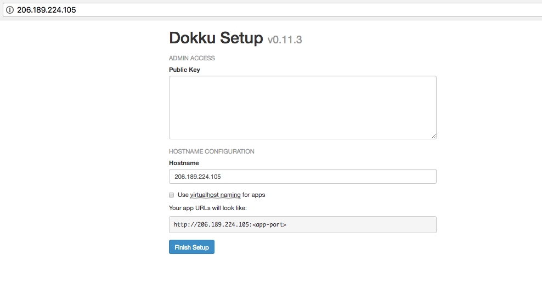Click the gray example app URL box
Viewport: 542px width, 288px height.
coord(357,224)
